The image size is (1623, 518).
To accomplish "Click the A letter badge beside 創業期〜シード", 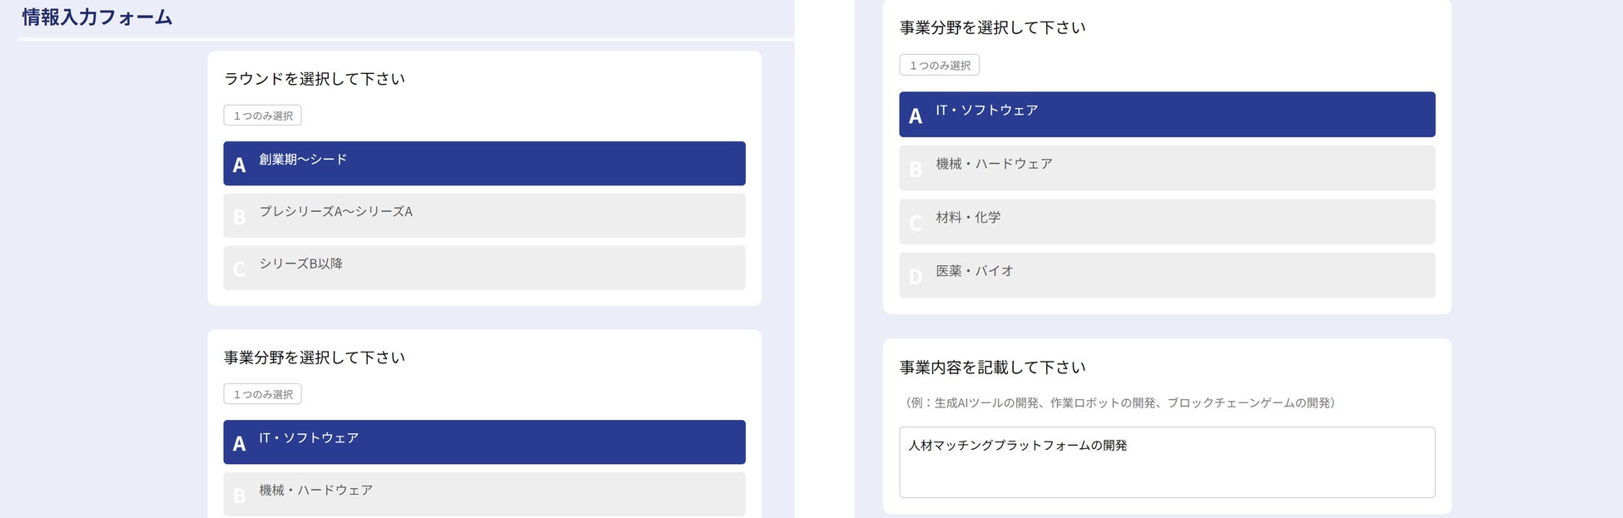I will click(239, 165).
